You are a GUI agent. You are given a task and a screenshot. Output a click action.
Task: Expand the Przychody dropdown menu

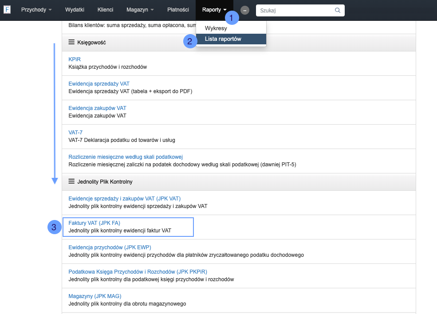click(36, 10)
